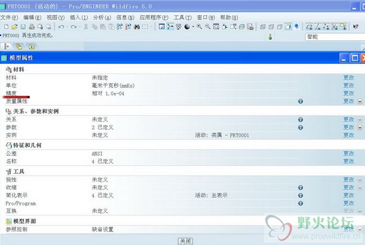Open the 应用程序(P) menu

pos(154,18)
